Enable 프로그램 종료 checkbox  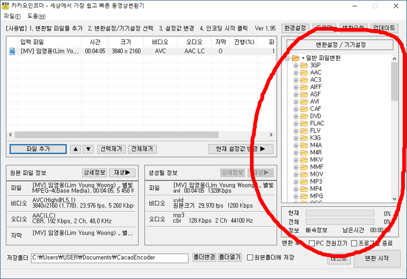coord(354,244)
